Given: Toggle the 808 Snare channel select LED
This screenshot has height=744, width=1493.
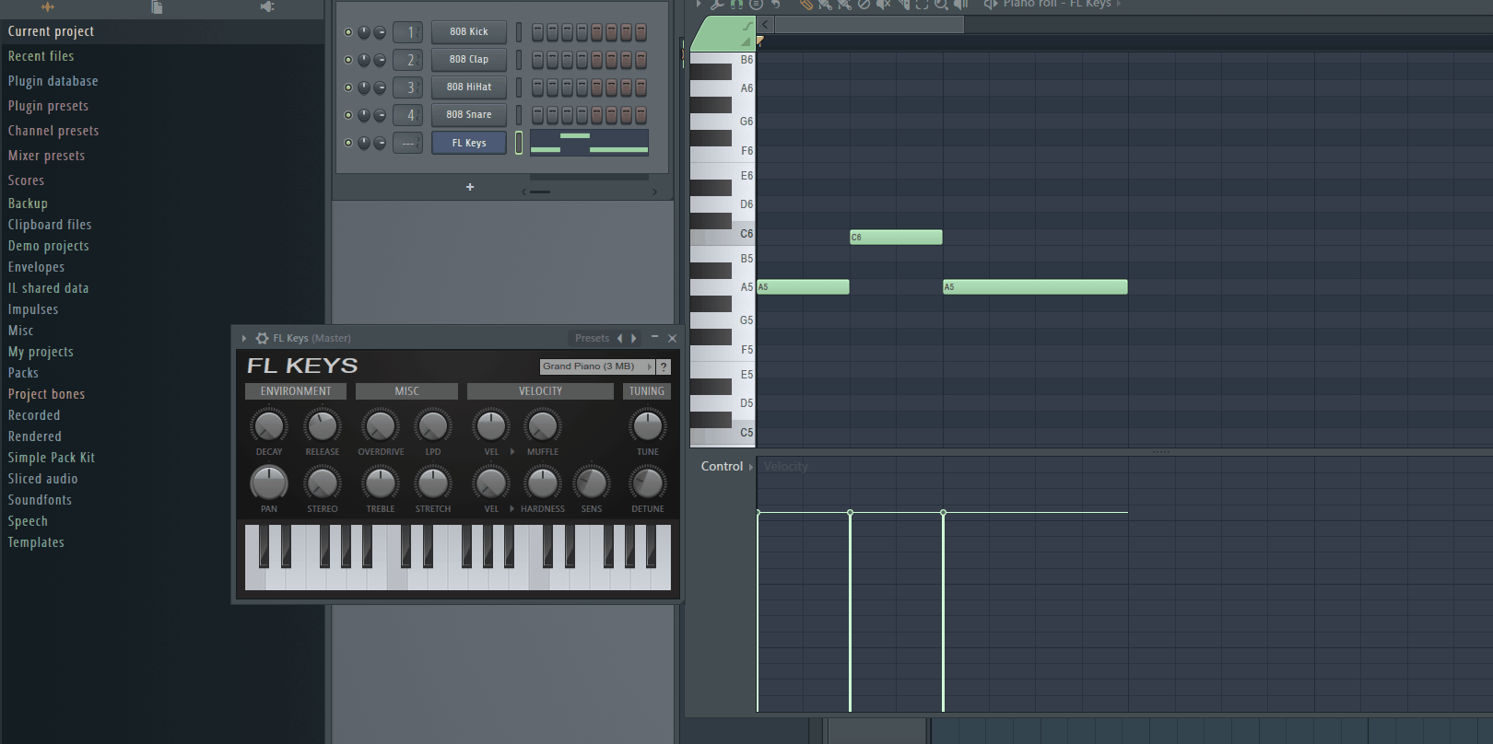Looking at the screenshot, I should [x=519, y=115].
